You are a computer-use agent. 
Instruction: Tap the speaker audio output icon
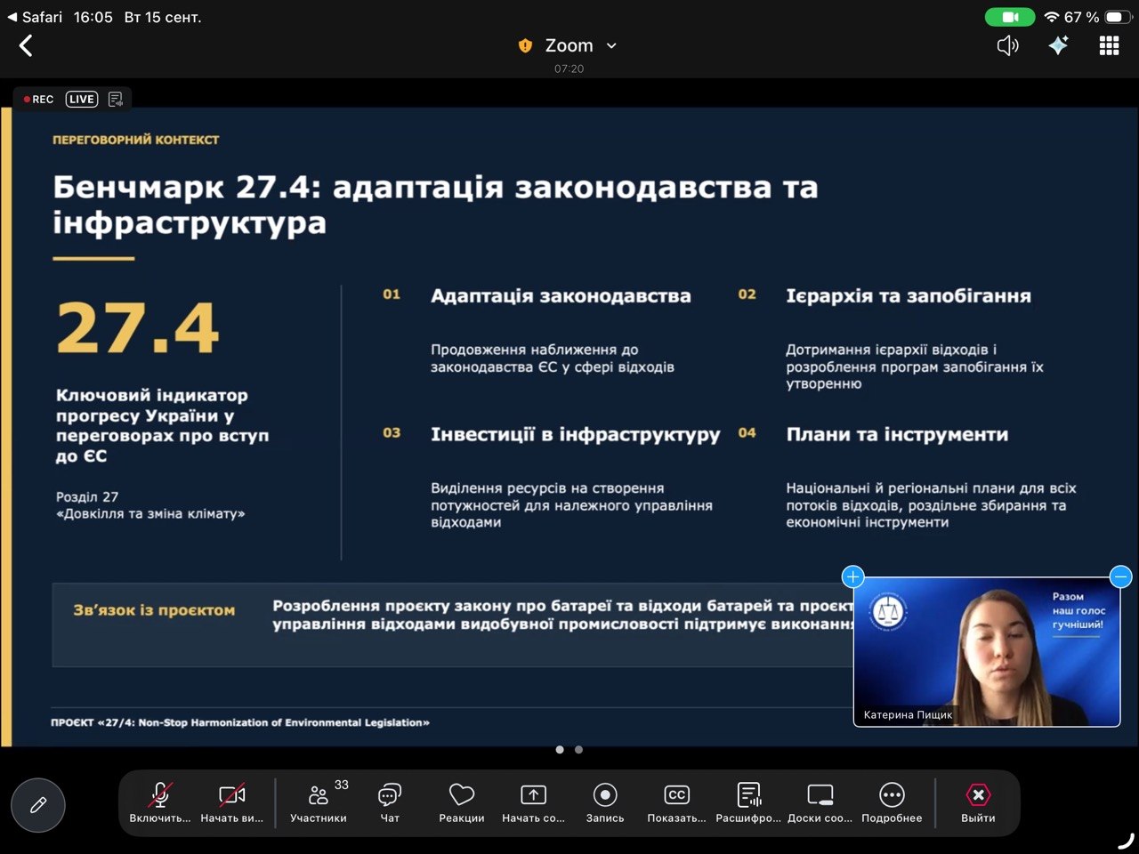tap(1007, 45)
